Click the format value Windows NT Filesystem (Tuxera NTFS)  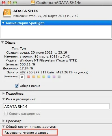[x=49, y=60]
